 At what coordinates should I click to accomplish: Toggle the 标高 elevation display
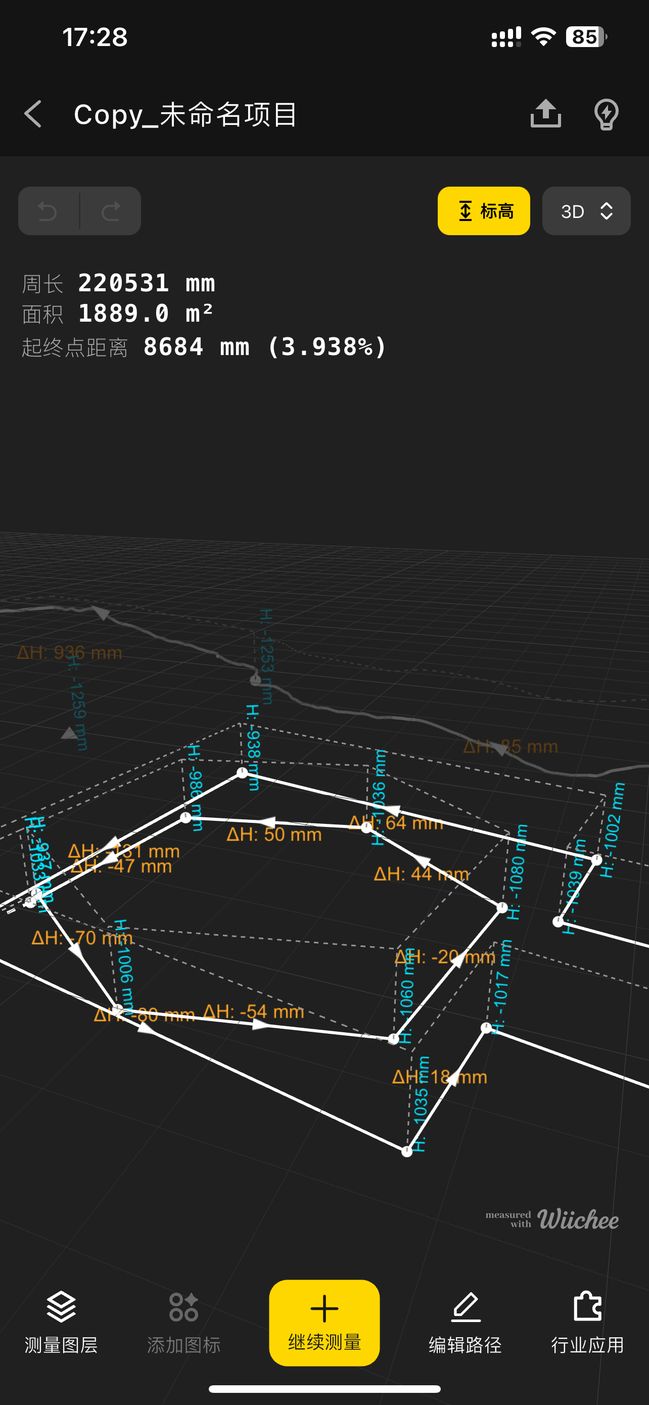click(483, 211)
